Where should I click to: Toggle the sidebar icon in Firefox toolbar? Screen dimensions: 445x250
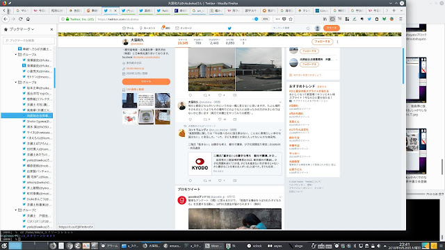point(332,19)
